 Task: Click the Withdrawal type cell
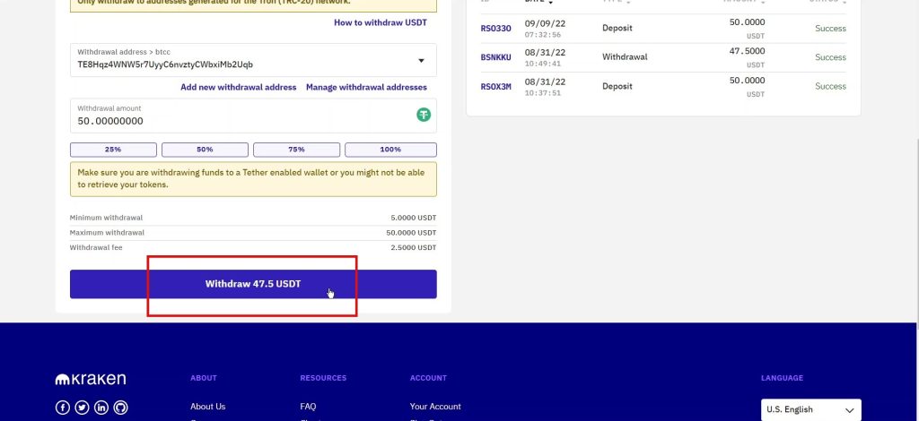(x=625, y=57)
